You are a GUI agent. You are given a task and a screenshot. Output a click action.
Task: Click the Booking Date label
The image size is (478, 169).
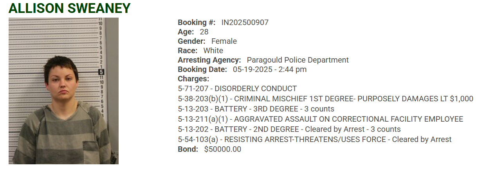click(202, 69)
